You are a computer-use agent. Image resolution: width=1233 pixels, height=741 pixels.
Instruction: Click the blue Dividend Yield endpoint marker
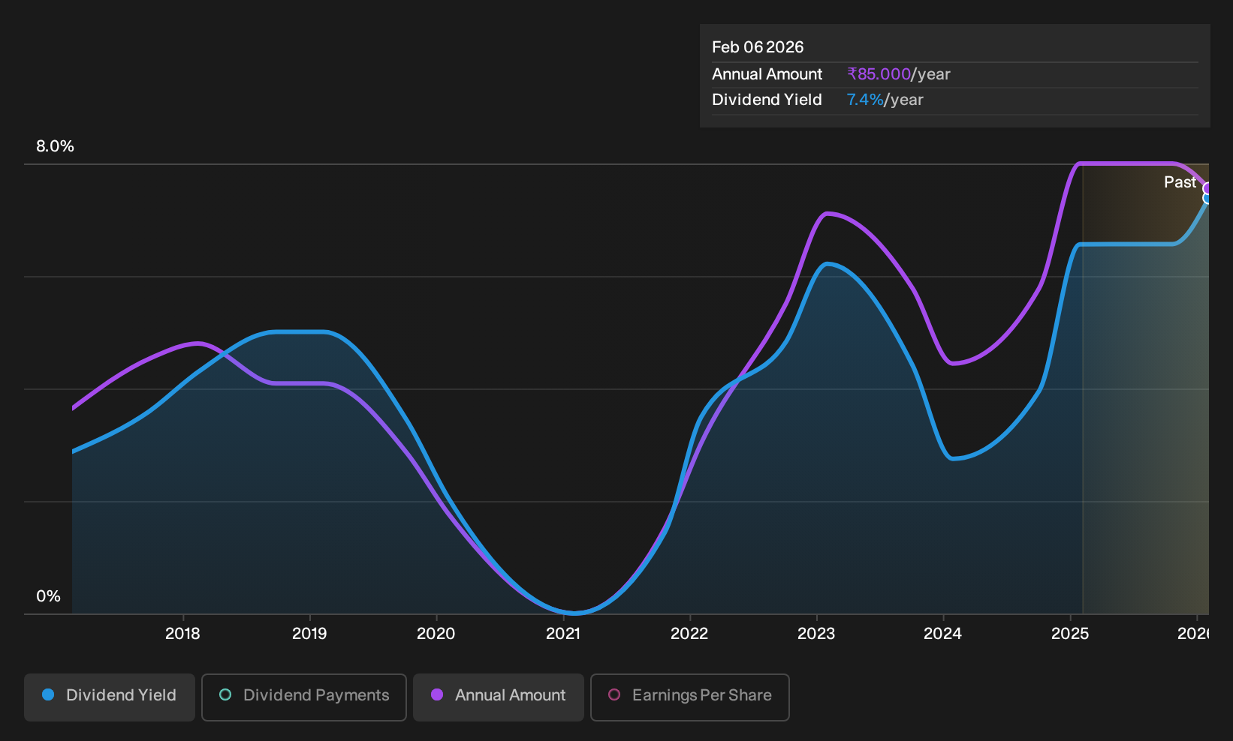coord(1207,198)
